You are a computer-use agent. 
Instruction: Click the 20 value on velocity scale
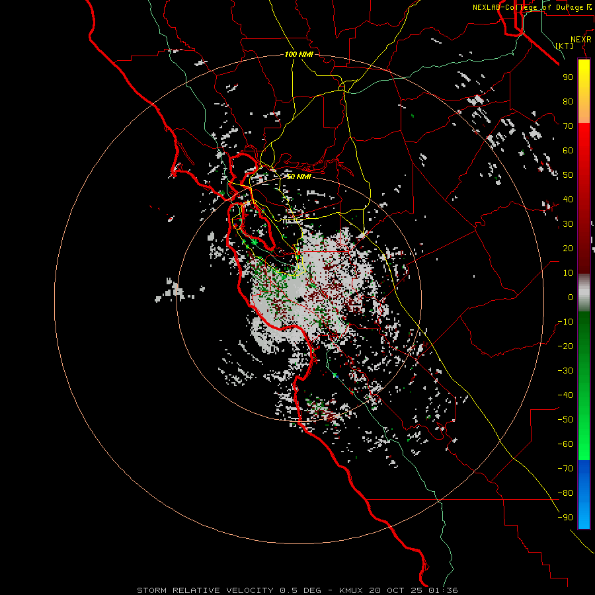point(568,248)
